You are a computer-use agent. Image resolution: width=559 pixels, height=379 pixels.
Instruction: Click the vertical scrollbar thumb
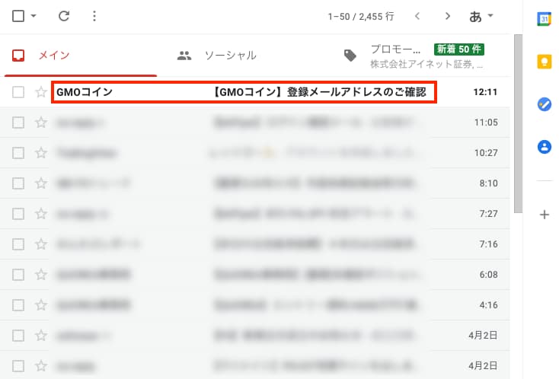coord(518,123)
